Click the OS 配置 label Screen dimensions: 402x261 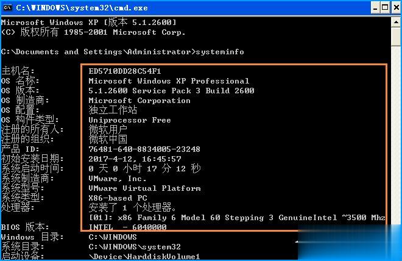point(20,110)
